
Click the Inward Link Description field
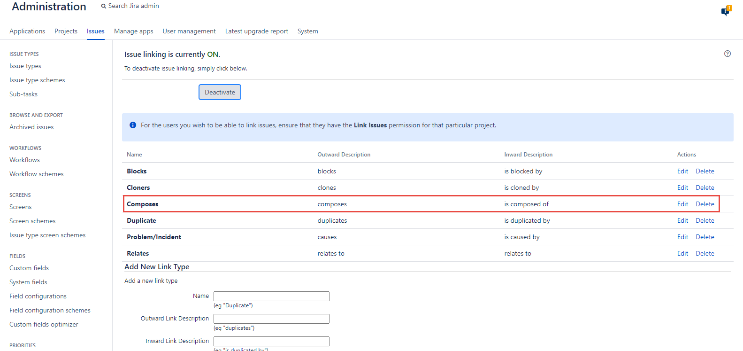point(271,341)
